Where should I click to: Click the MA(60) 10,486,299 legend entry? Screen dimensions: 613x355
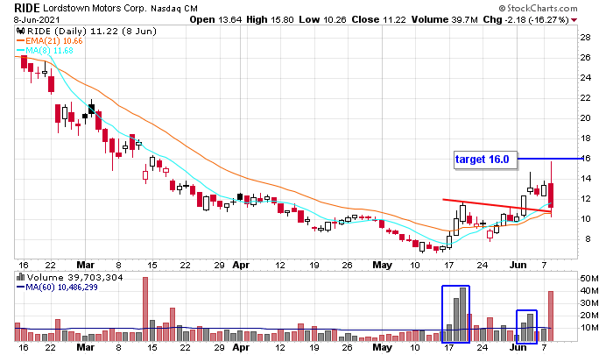(x=57, y=287)
